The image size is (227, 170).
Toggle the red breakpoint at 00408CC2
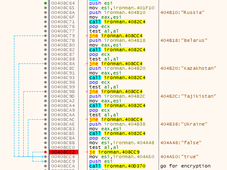[46, 152]
